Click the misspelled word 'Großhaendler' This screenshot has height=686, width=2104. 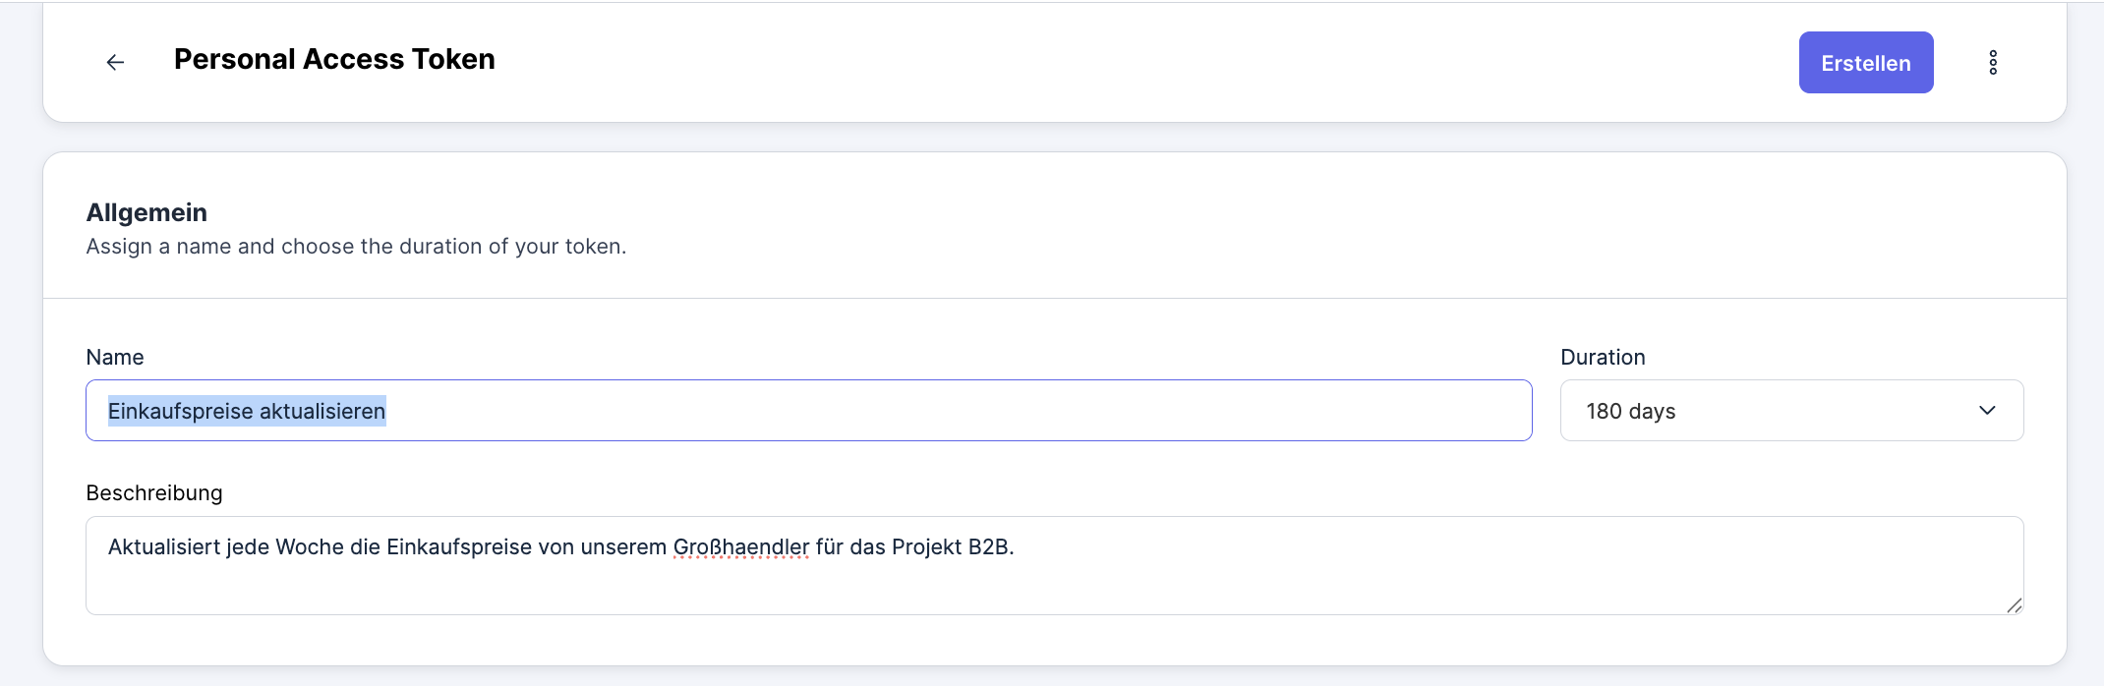pos(740,547)
